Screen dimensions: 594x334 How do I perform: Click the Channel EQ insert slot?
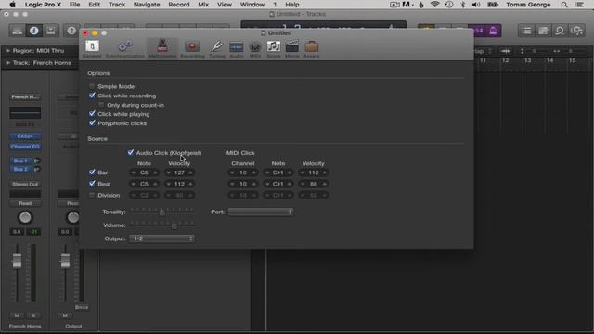click(x=25, y=147)
